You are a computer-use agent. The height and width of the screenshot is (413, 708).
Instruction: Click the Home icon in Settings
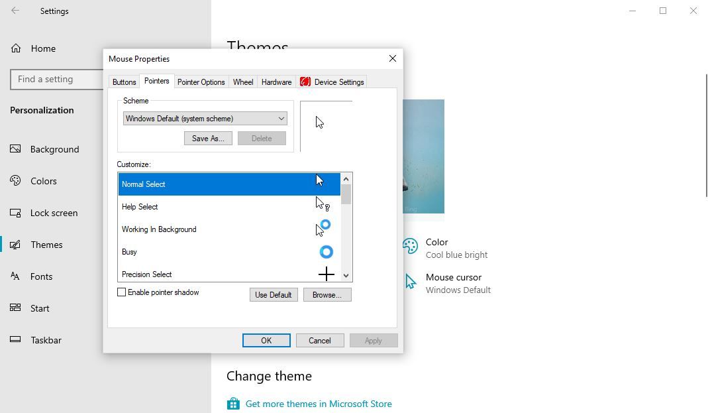pos(15,48)
